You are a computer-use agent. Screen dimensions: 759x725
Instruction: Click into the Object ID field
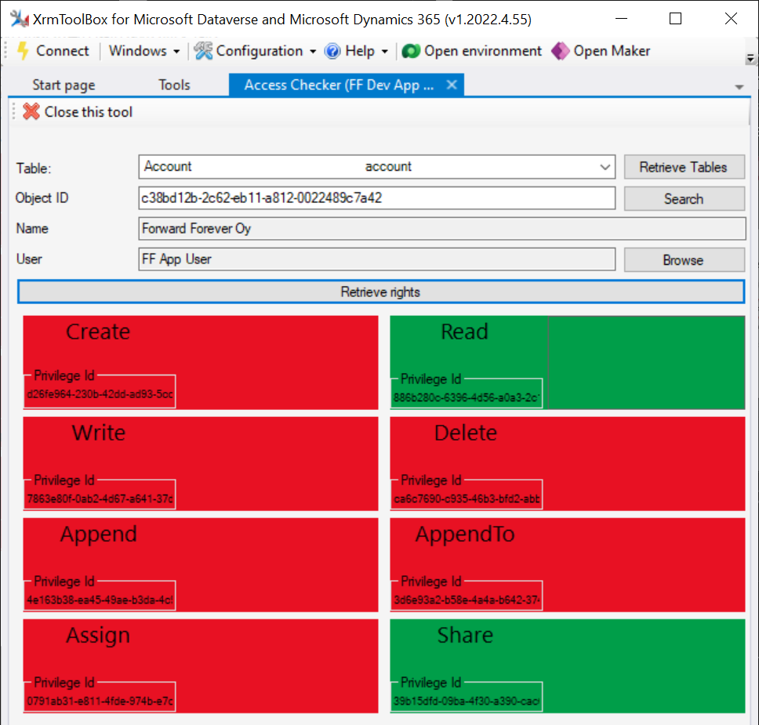(x=376, y=198)
